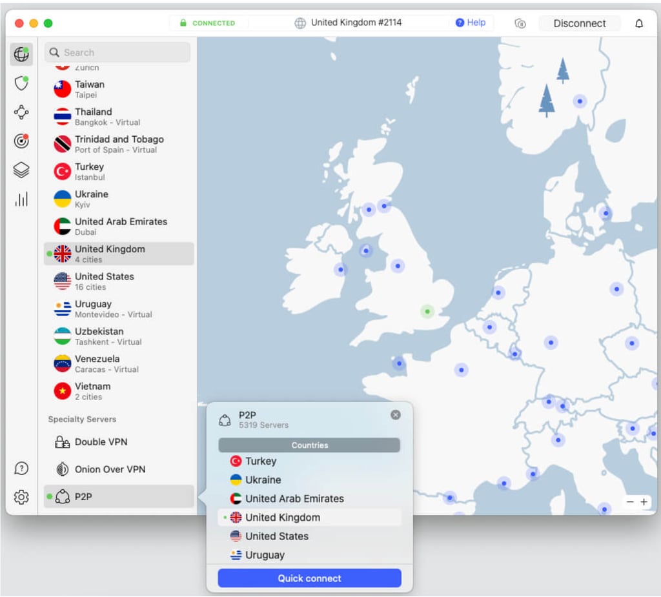Click the Vietnam flag icon
Screen dimensions: 661x597
pyautogui.click(x=63, y=391)
